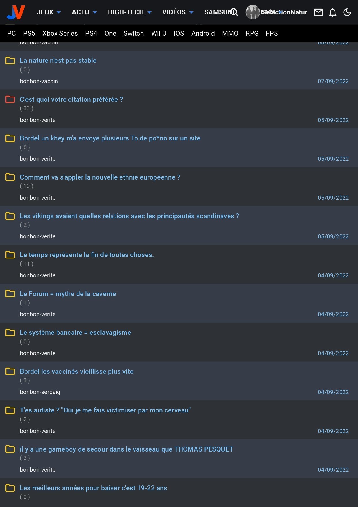The height and width of the screenshot is (507, 358).
Task: Open topic 'Le système bancaire = esclavagisme'
Action: click(x=75, y=332)
